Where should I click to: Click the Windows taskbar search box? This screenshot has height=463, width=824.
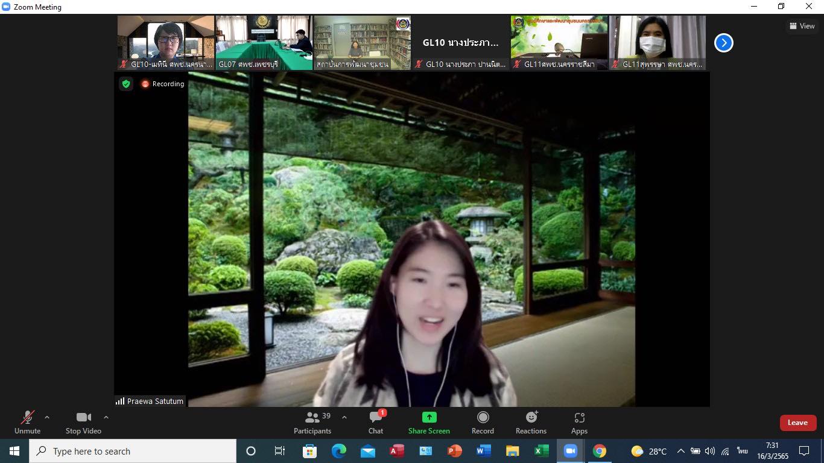(x=133, y=451)
